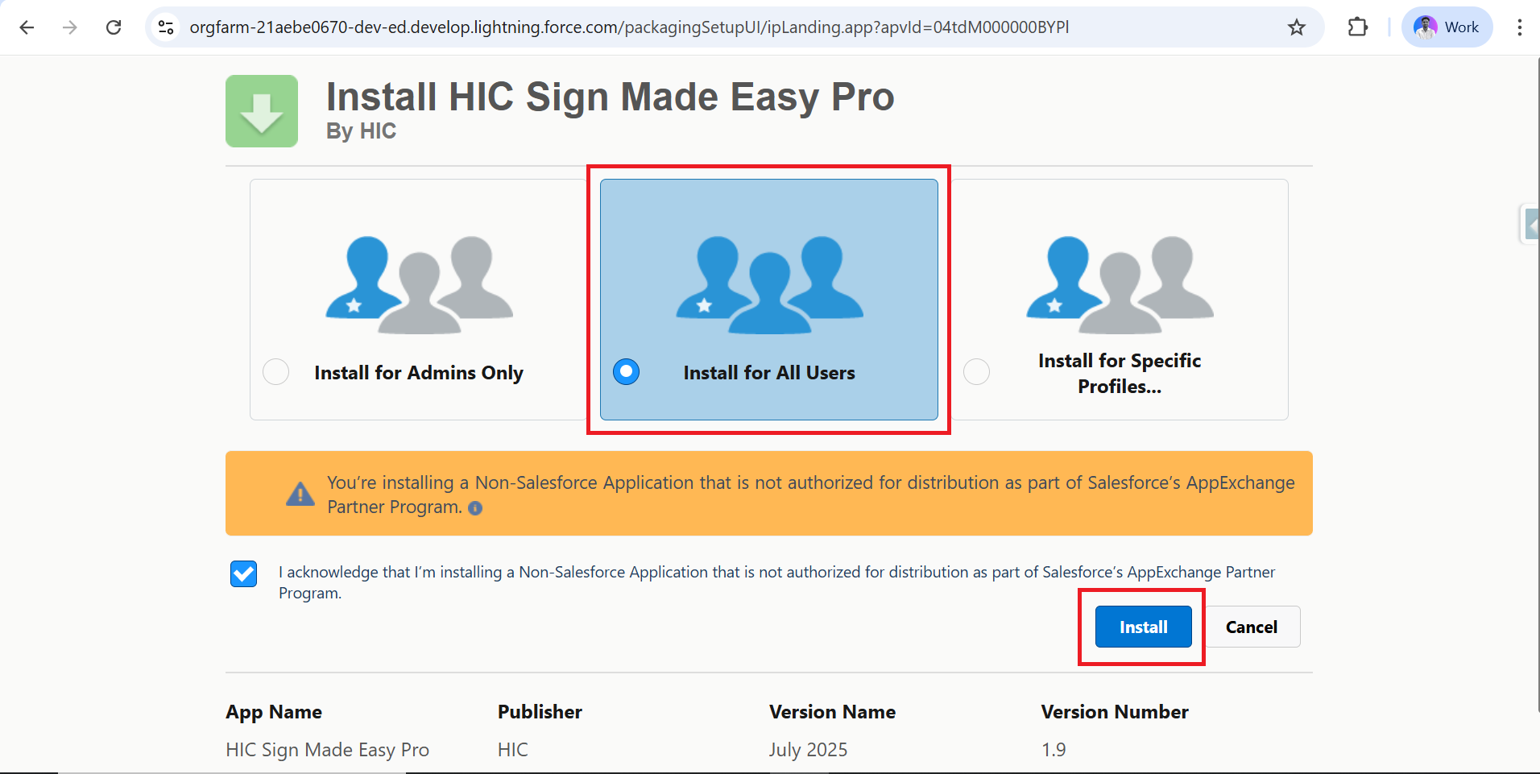Click the HIC publisher value
The height and width of the screenshot is (774, 1540).
coord(513,750)
